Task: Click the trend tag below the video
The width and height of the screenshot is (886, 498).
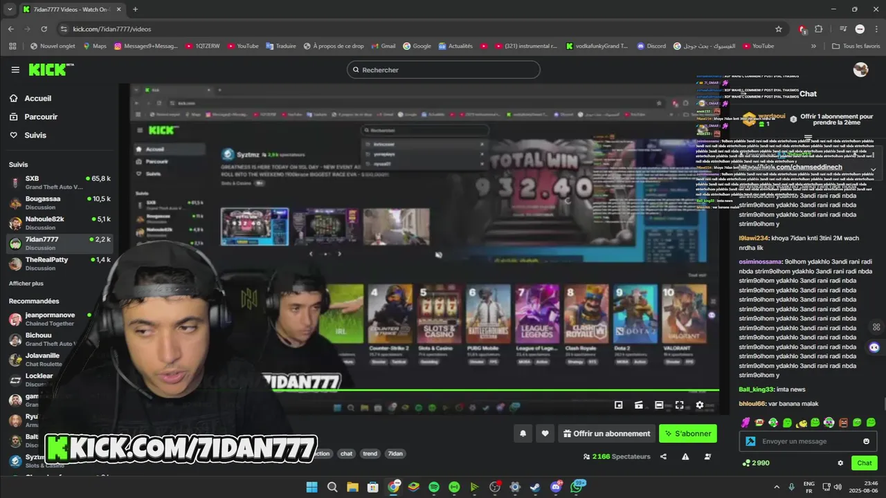Action: click(370, 454)
